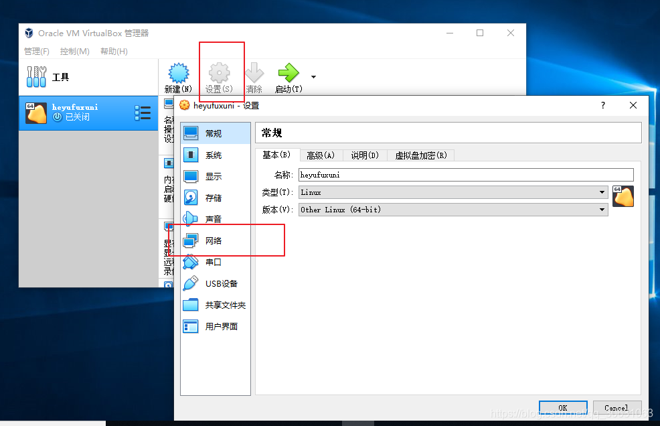Screen dimensions: 660x426
Task: Click the heyufuxuni VM name in list
Action: [75, 107]
